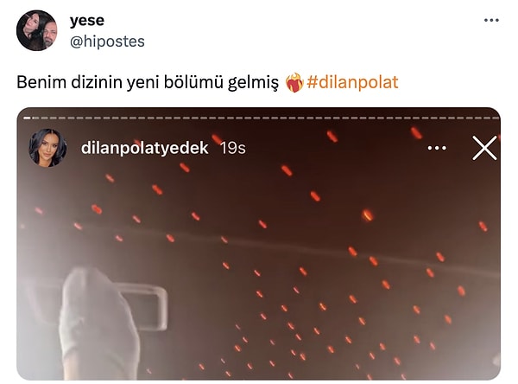This screenshot has width=518, height=384.
Task: Open the tweet's more options ellipsis
Action: [491, 20]
